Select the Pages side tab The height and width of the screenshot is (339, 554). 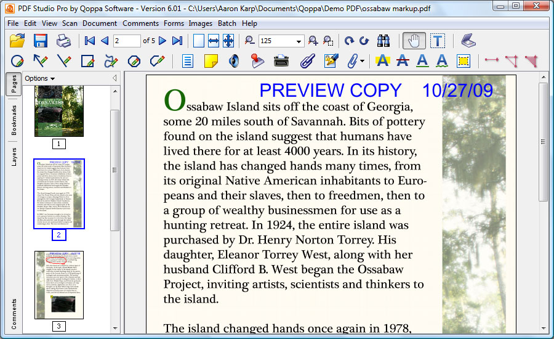pos(14,84)
